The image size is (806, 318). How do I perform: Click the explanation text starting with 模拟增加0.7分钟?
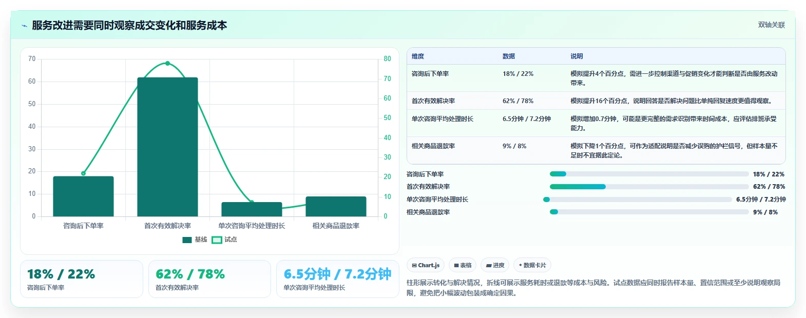674,124
